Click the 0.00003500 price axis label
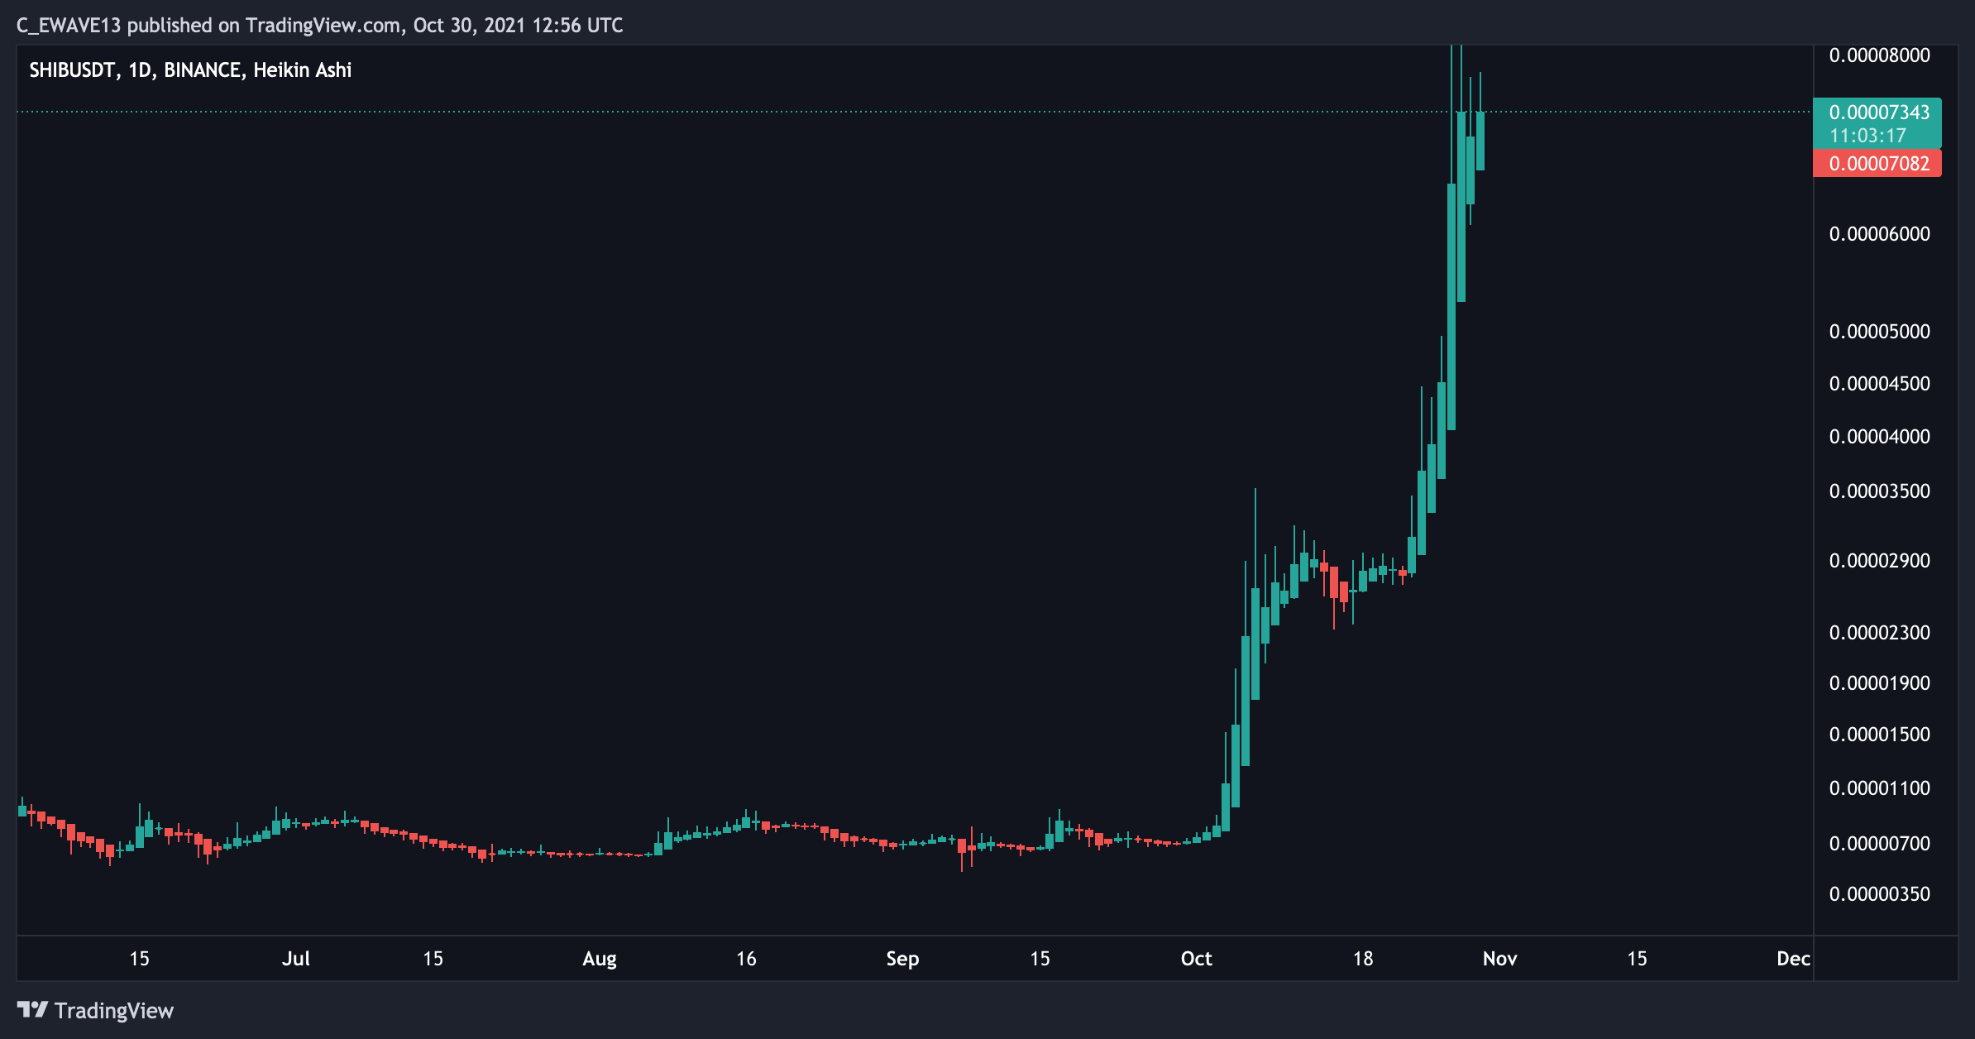 1879,491
